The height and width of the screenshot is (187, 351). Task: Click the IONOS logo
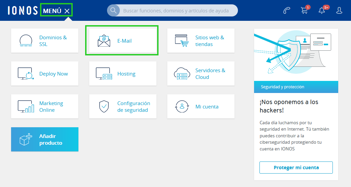(x=23, y=10)
